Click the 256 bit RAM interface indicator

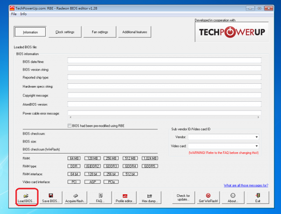tap(111, 174)
